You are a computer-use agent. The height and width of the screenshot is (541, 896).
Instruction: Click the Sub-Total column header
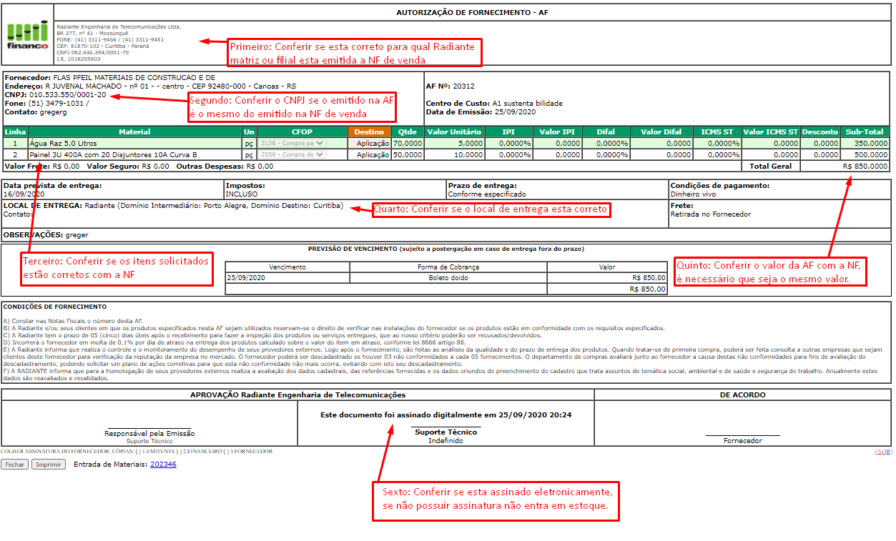coord(866,131)
